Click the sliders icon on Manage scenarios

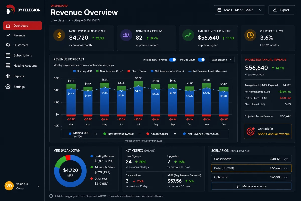(x=238, y=186)
